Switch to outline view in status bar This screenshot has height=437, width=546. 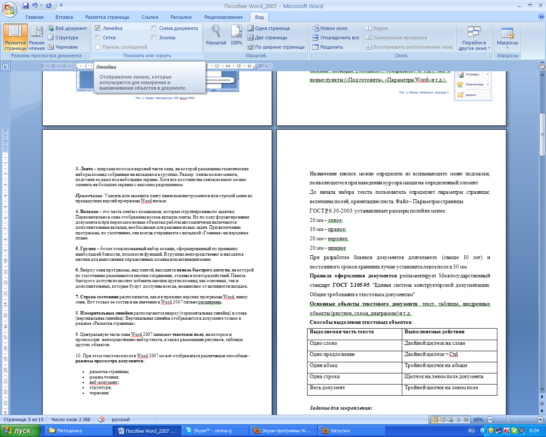coord(459,420)
